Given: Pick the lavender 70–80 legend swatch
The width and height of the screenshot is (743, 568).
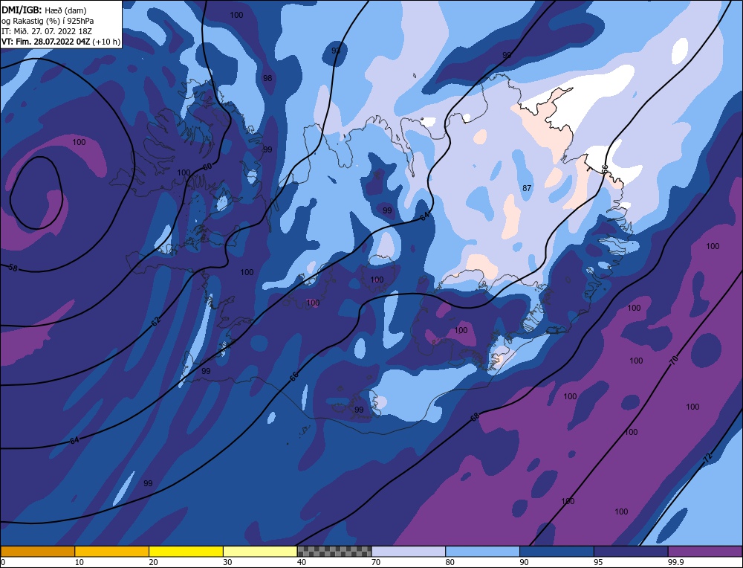Looking at the screenshot, I should coord(409,551).
